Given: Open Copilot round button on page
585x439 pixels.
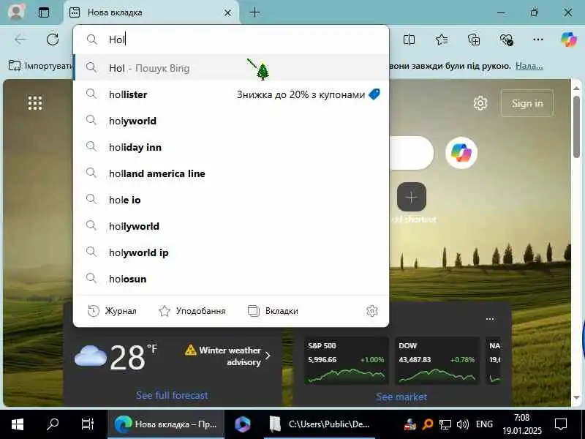Looking at the screenshot, I should click(461, 153).
